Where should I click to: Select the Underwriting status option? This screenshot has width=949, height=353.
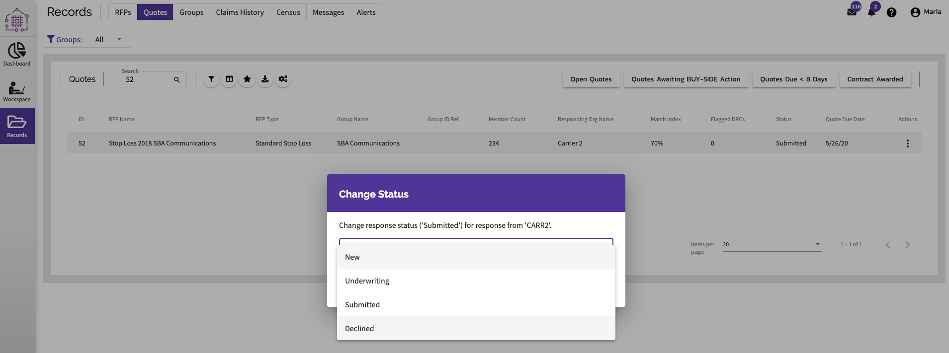click(476, 281)
